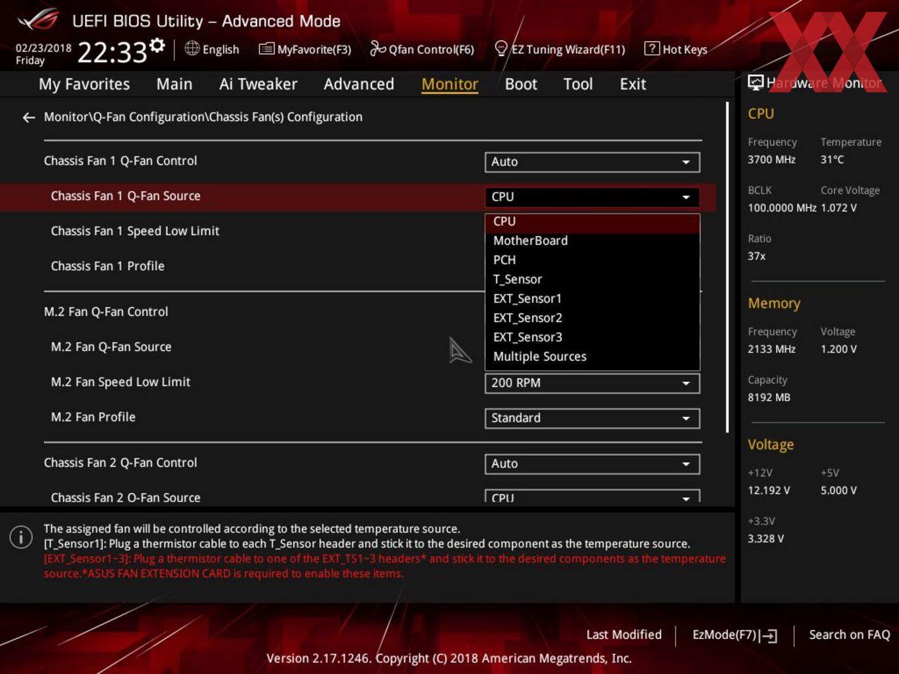Click the 3700 MHz CPU frequency value
Screen dimensions: 899x674
(x=771, y=159)
